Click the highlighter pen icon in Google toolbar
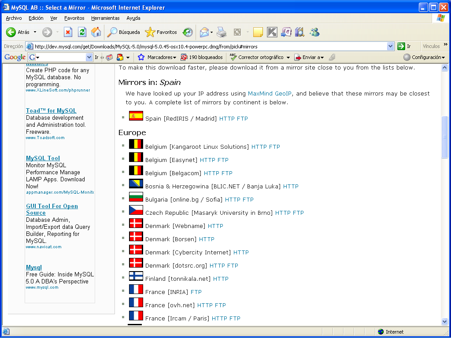The width and height of the screenshot is (451, 338). (332, 57)
